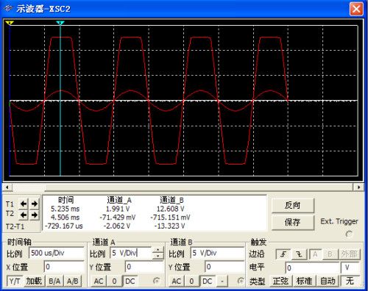Set Channel A coupling to DC
The height and width of the screenshot is (291, 368).
point(130,281)
